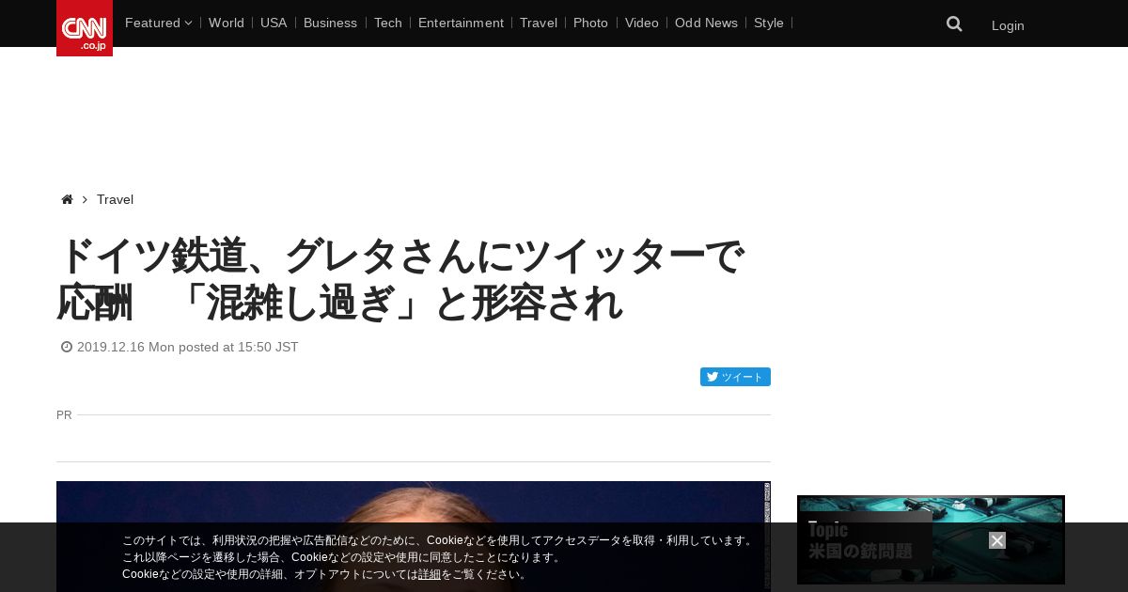Open the Odd News section
The image size is (1128, 592).
point(706,23)
